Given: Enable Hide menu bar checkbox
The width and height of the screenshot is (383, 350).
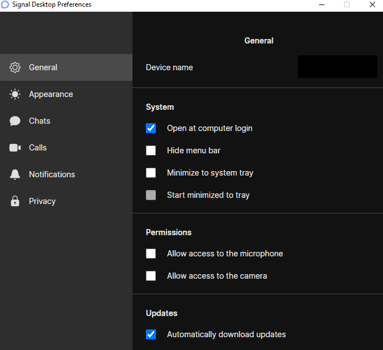Looking at the screenshot, I should click(151, 150).
